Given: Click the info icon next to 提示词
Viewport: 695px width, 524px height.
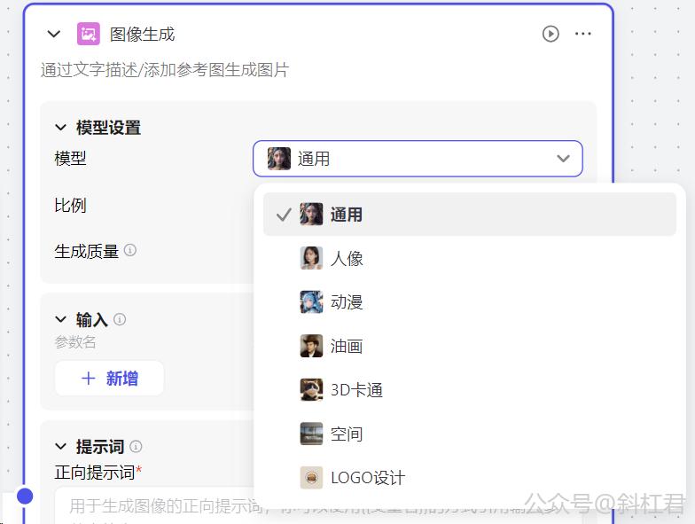Looking at the screenshot, I should point(136,447).
